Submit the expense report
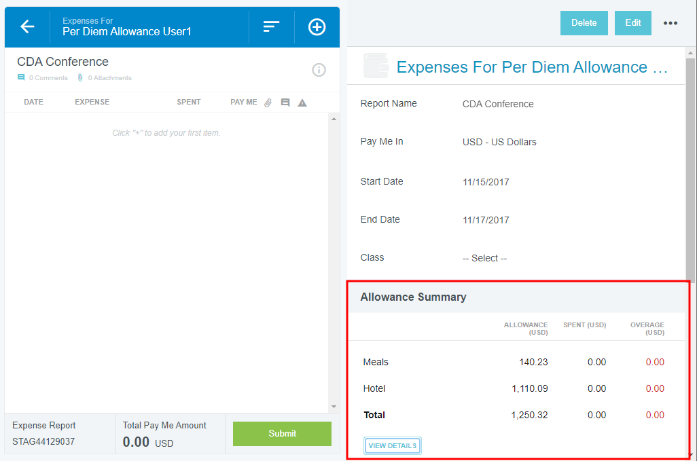Screen dimensions: 697x461 [x=282, y=433]
